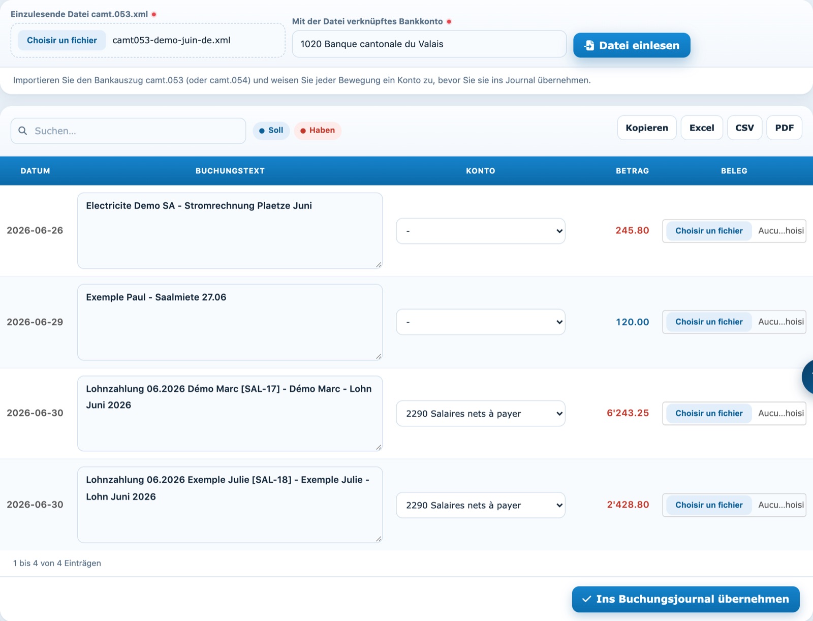Toggle the Haben filter chip
This screenshot has height=621, width=813.
[318, 131]
